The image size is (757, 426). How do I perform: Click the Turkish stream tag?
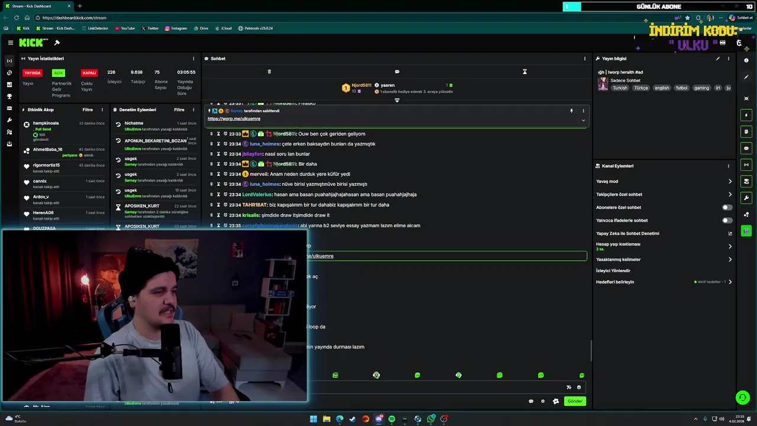(x=620, y=88)
